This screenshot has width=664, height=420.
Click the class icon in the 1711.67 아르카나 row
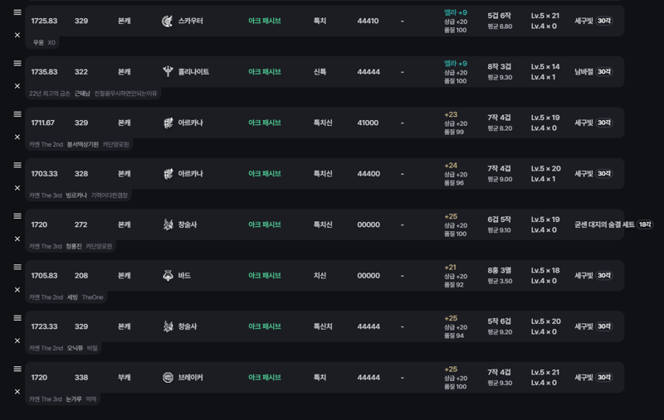168,123
